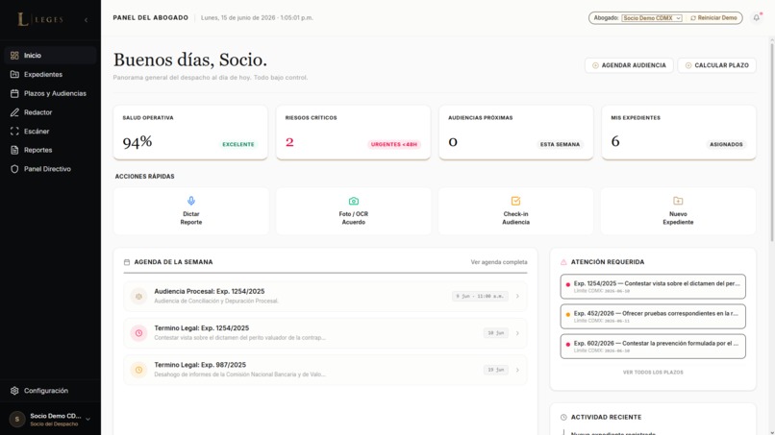Click the Agenda de la Semana calendar icon
This screenshot has width=775, height=435.
[127, 262]
